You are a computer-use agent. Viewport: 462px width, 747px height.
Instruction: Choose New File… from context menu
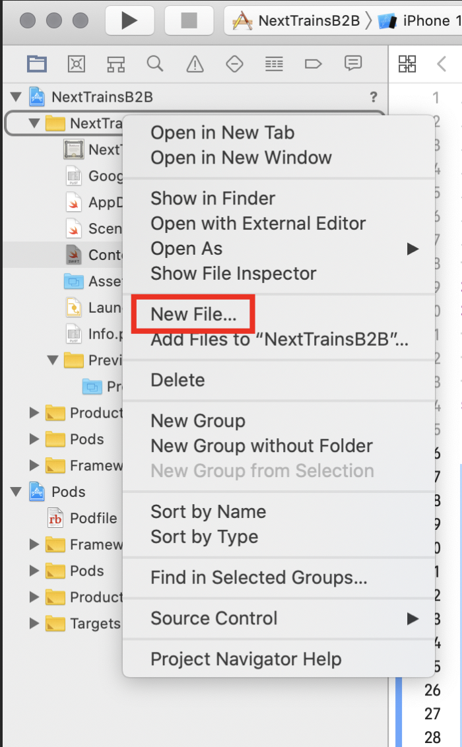[x=193, y=314]
